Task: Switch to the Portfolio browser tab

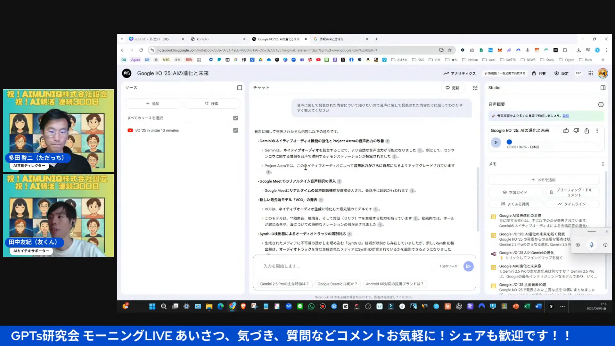Action: pyautogui.click(x=218, y=39)
